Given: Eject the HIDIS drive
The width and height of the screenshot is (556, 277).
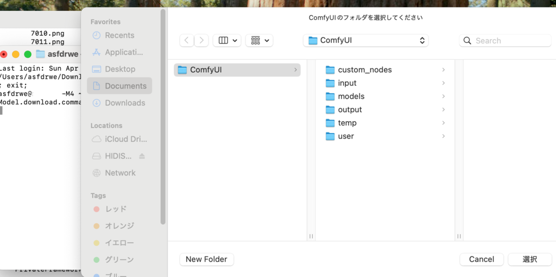Looking at the screenshot, I should tap(142, 156).
